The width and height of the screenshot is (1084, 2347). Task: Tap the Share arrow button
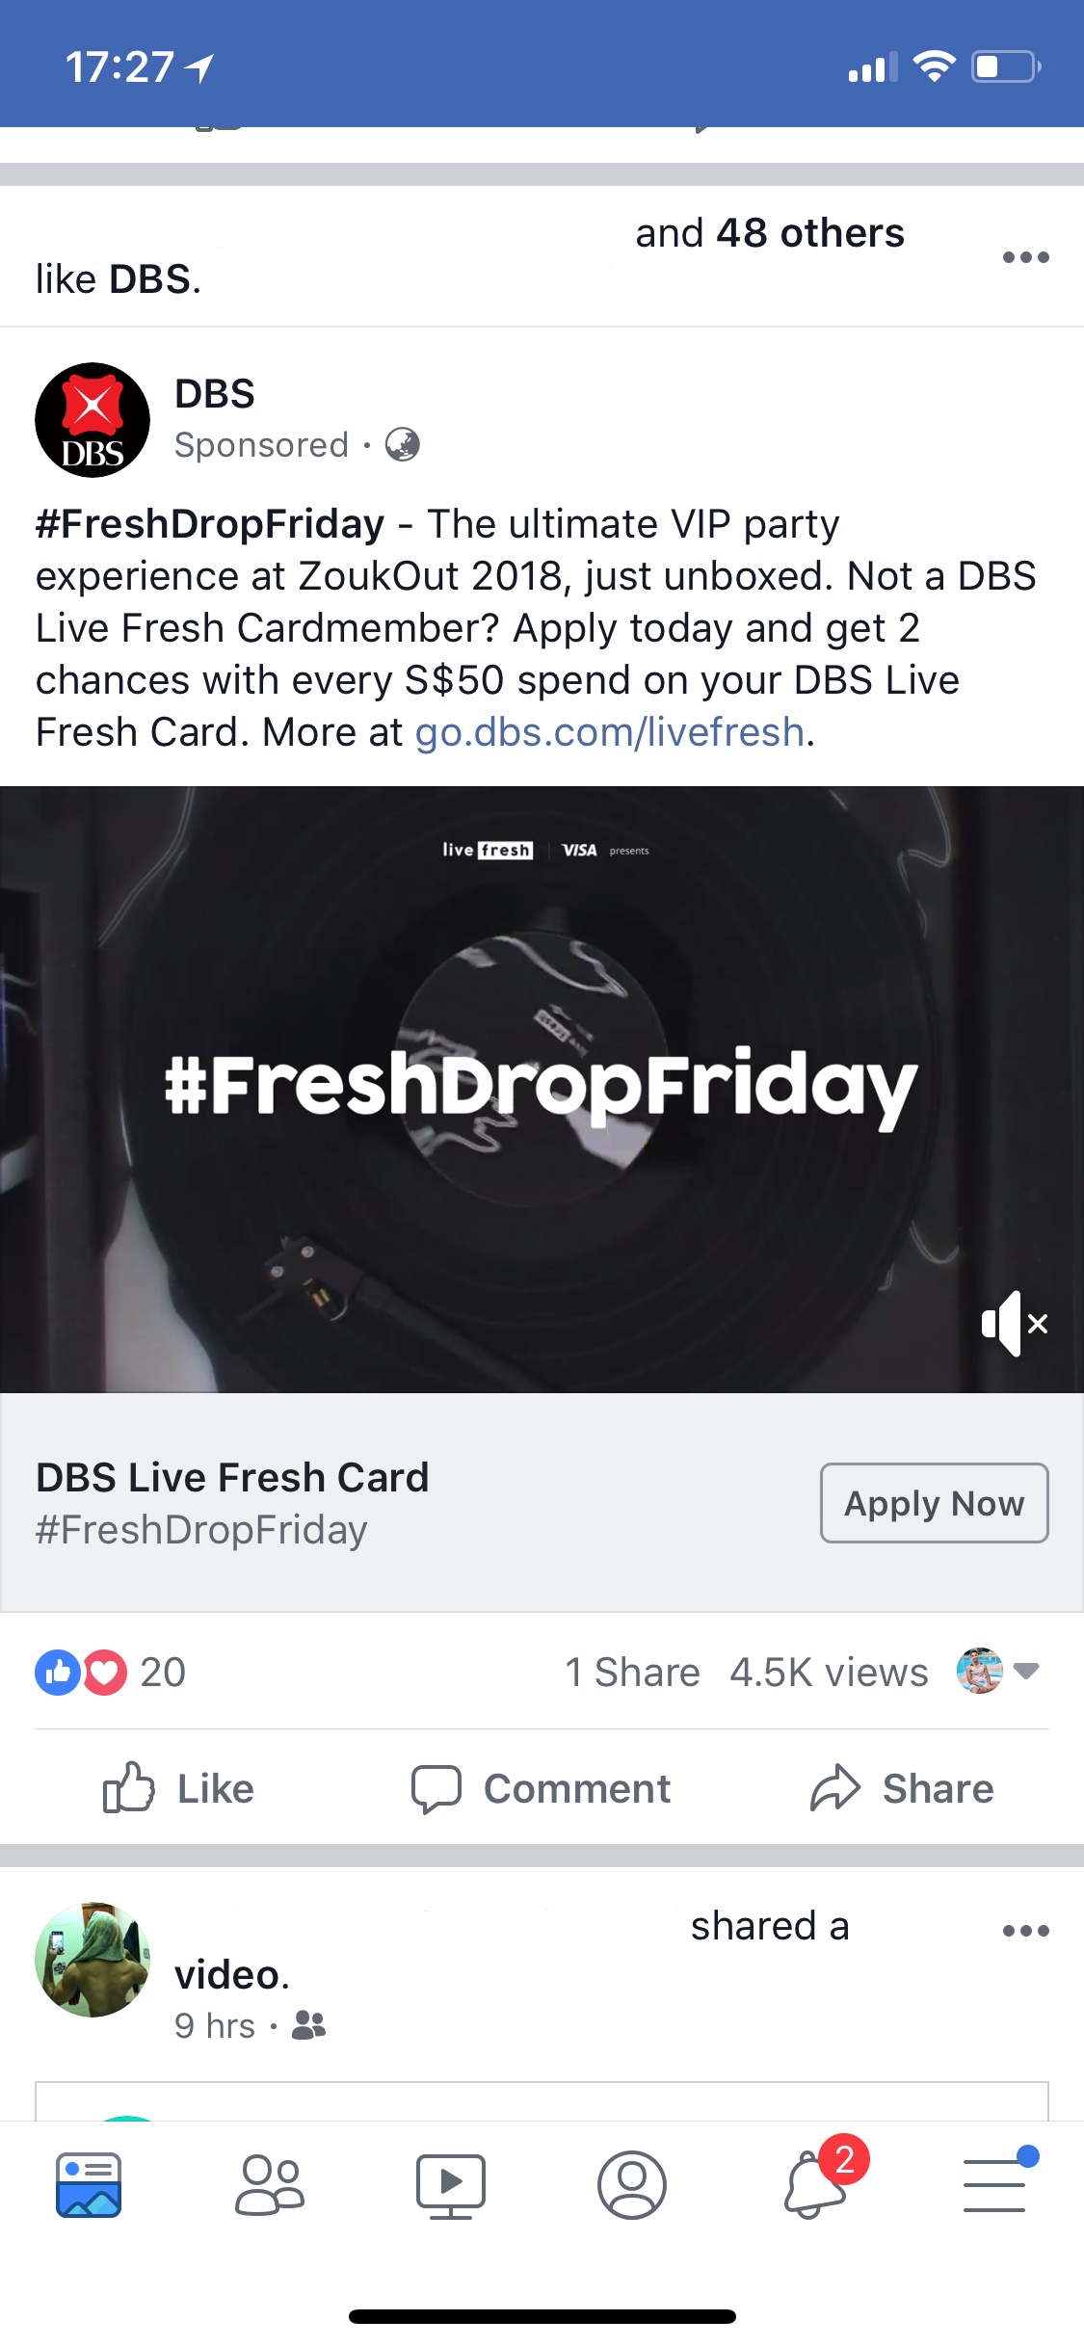pos(902,1788)
